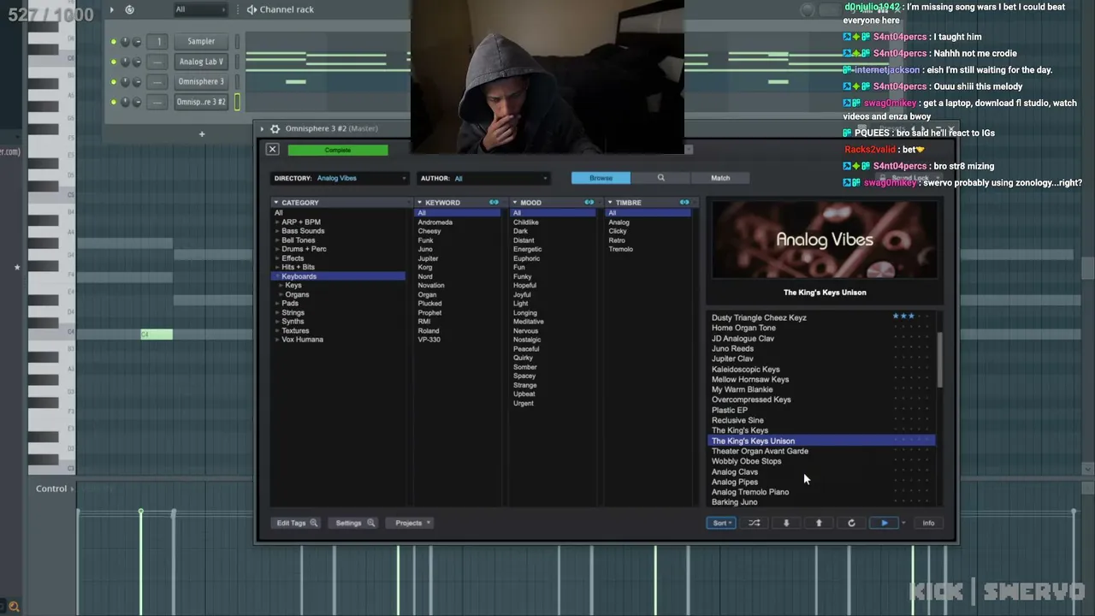Choose the Nostalgic mood filter

(x=527, y=340)
